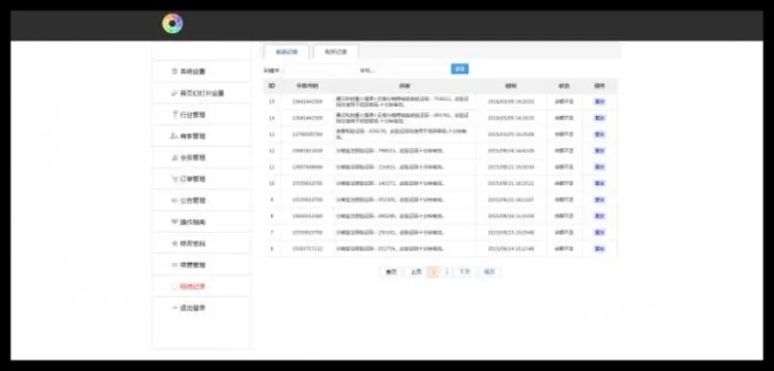Click the 时间 column header
The width and height of the screenshot is (774, 371).
pyautogui.click(x=511, y=86)
